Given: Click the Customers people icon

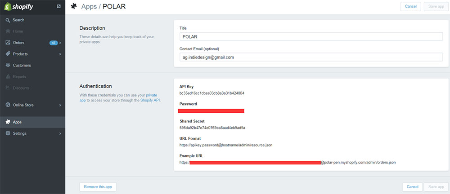Looking at the screenshot, I should tap(8, 65).
